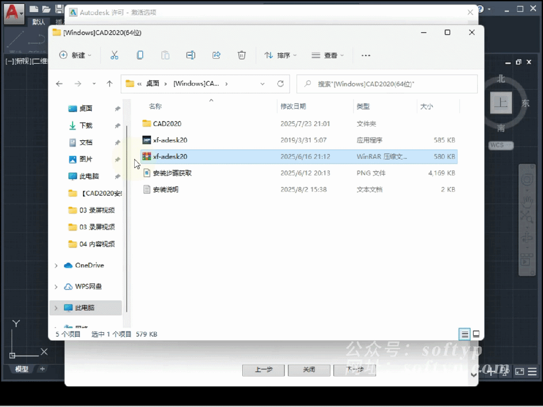Click AutoCAD New file icon
Screen dimensions: 543x407
pyautogui.click(x=34, y=9)
